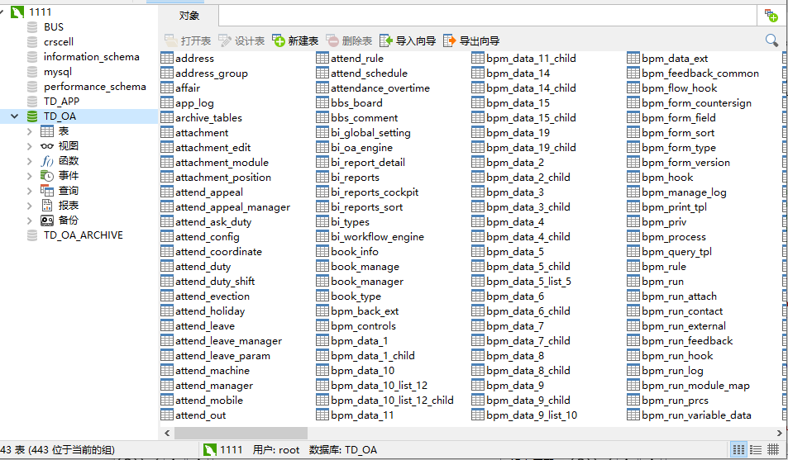Click the TD_OA green database icon

pos(32,116)
